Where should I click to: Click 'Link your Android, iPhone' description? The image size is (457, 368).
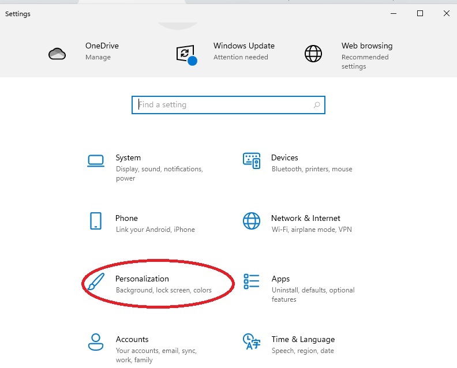155,230
